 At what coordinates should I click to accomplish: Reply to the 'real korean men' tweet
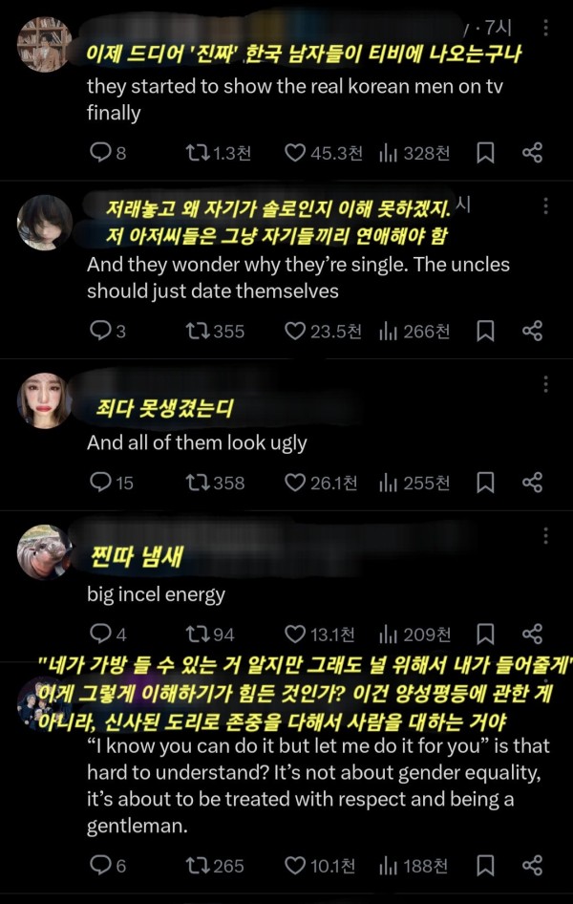[100, 153]
